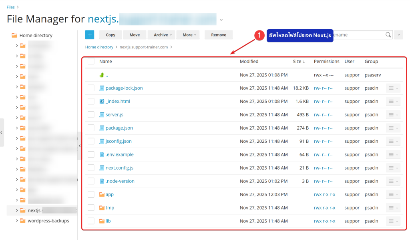This screenshot has width=410, height=240.
Task: Select all files with header checkbox
Action: pos(91,62)
